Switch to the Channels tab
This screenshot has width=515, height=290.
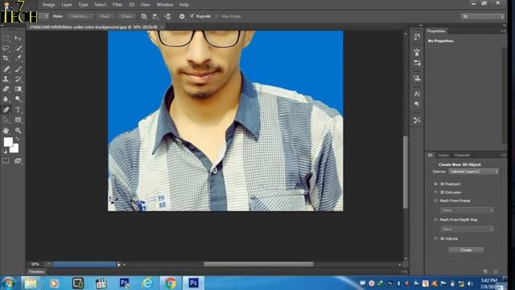(462, 155)
